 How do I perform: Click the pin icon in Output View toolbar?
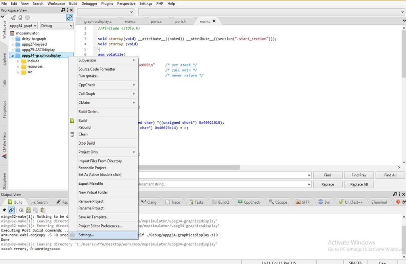coord(4,210)
